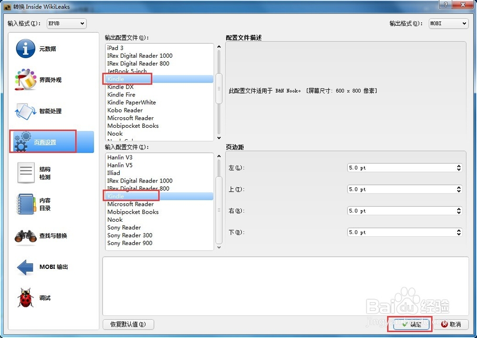Select Sony Reader 900 input profile

click(159, 243)
